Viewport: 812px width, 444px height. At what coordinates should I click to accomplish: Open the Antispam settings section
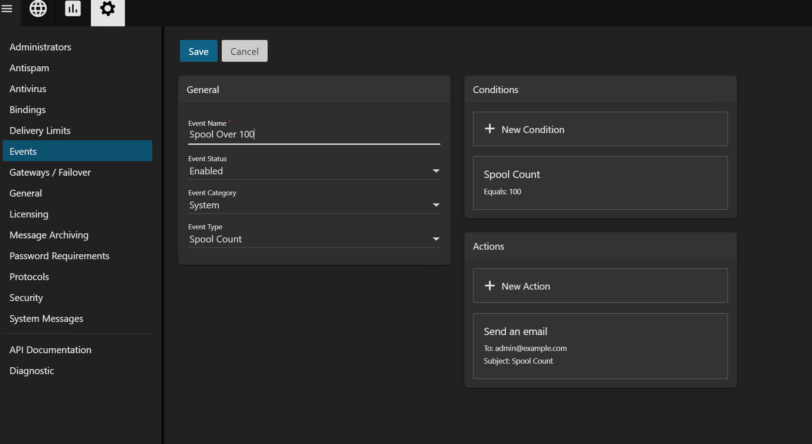coord(30,68)
